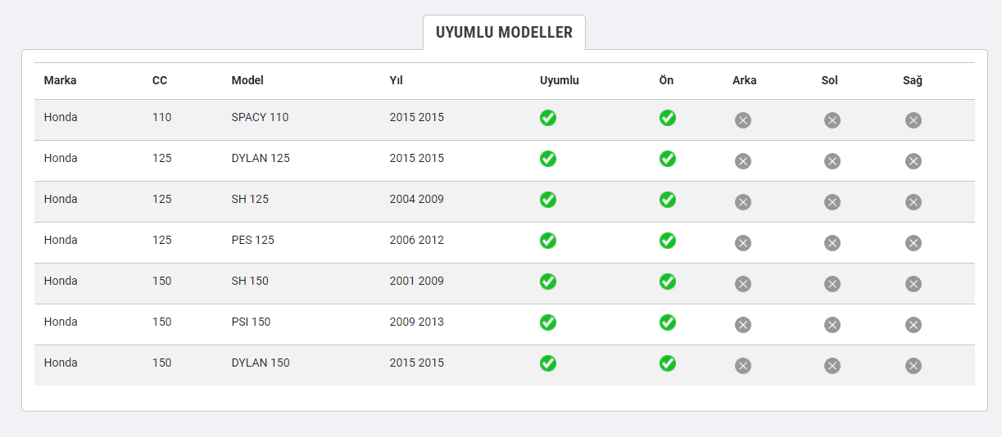The width and height of the screenshot is (1002, 437).
Task: Click the green Ön check for DYLAN 150
Action: 668,363
